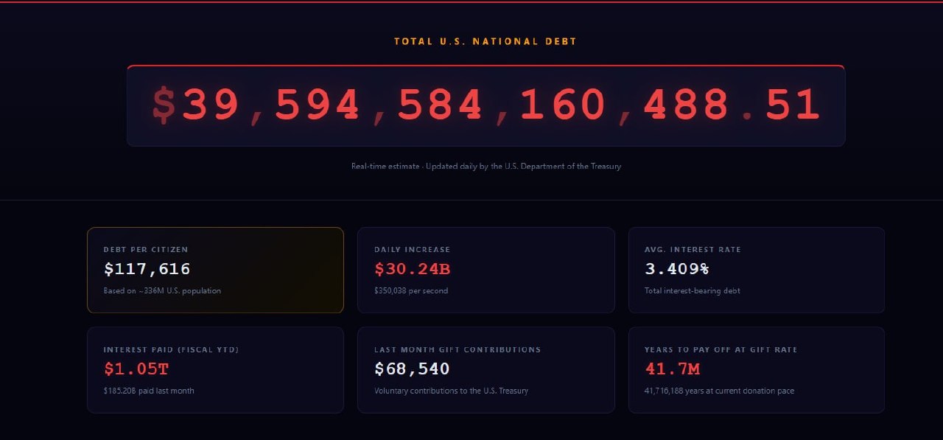The image size is (943, 440).
Task: Click the $350,038 per second text
Action: coord(410,290)
